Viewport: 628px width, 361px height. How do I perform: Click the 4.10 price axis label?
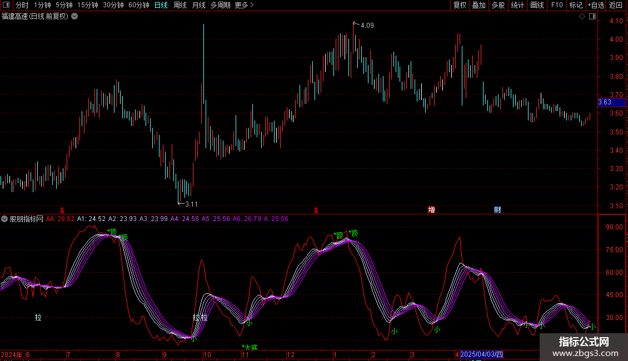tap(616, 21)
